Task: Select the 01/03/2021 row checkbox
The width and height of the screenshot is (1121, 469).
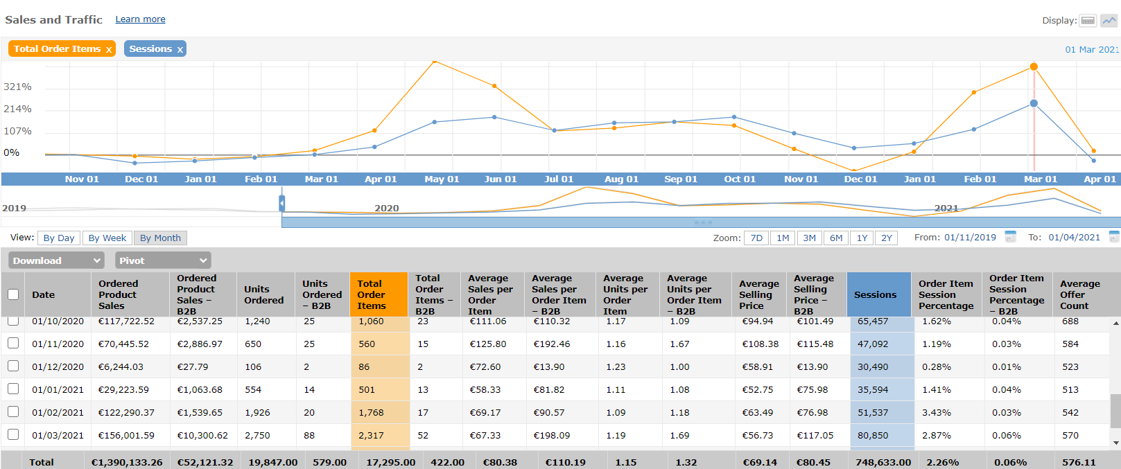Action: (x=13, y=435)
